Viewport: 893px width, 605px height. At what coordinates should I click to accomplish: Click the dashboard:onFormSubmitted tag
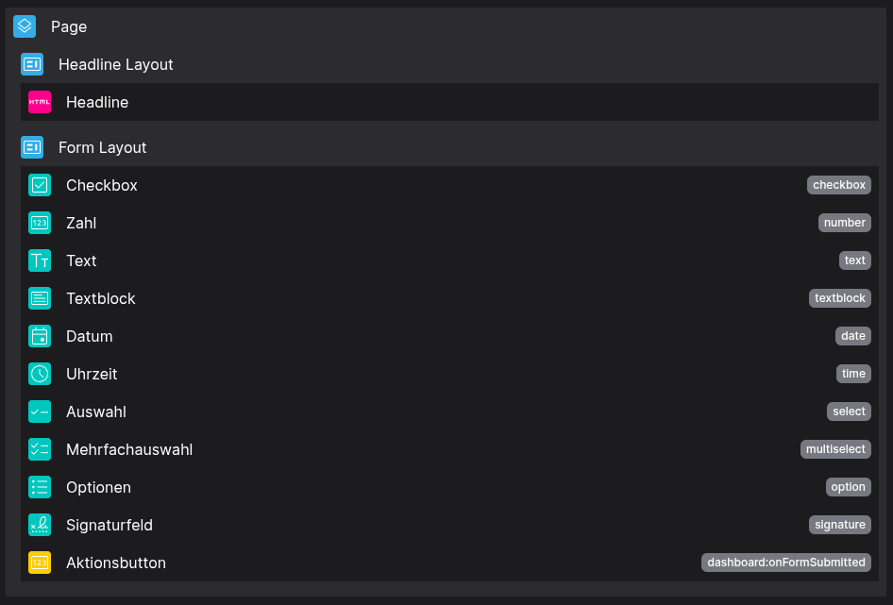[x=785, y=563]
